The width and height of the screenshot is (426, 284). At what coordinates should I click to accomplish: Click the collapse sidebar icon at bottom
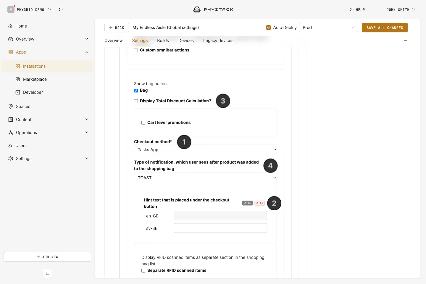[x=47, y=273]
